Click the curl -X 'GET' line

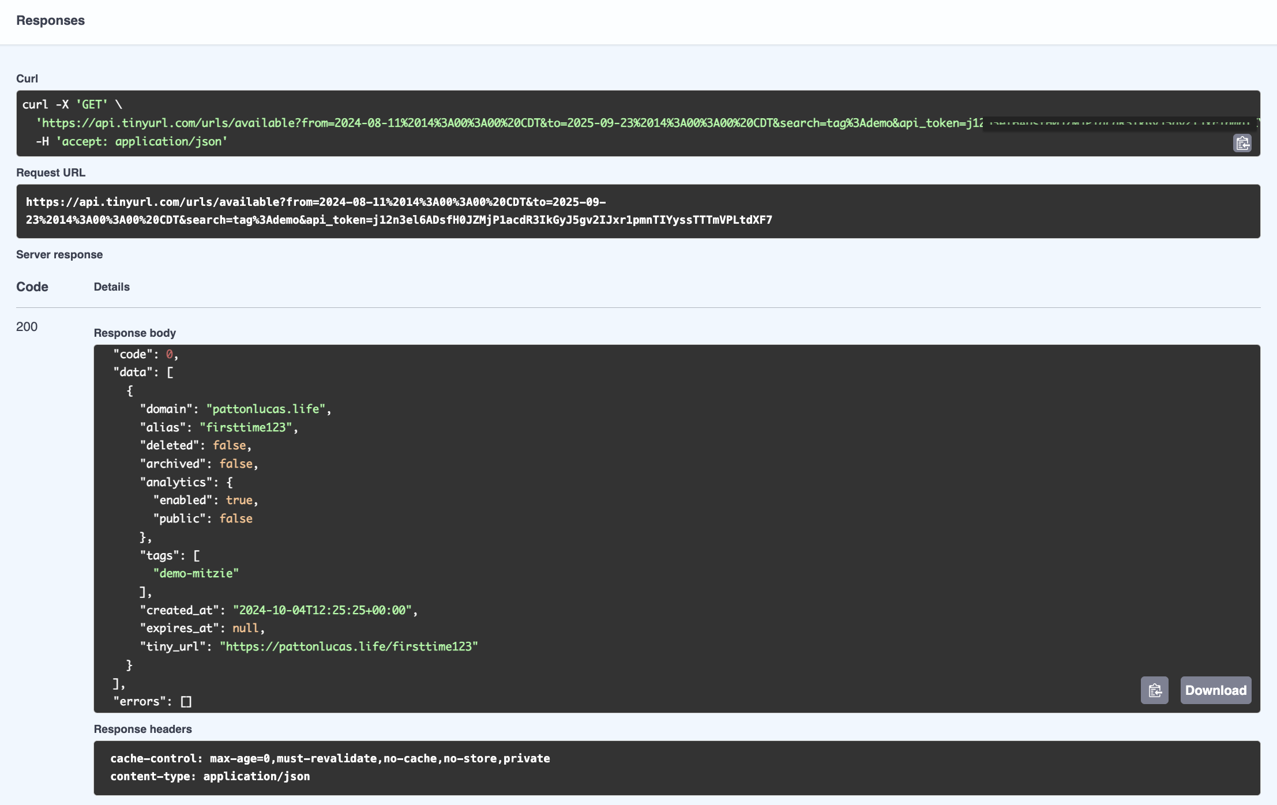[x=72, y=104]
